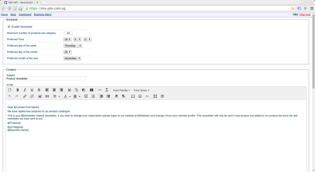Remove link with broken chain icon

point(32,96)
